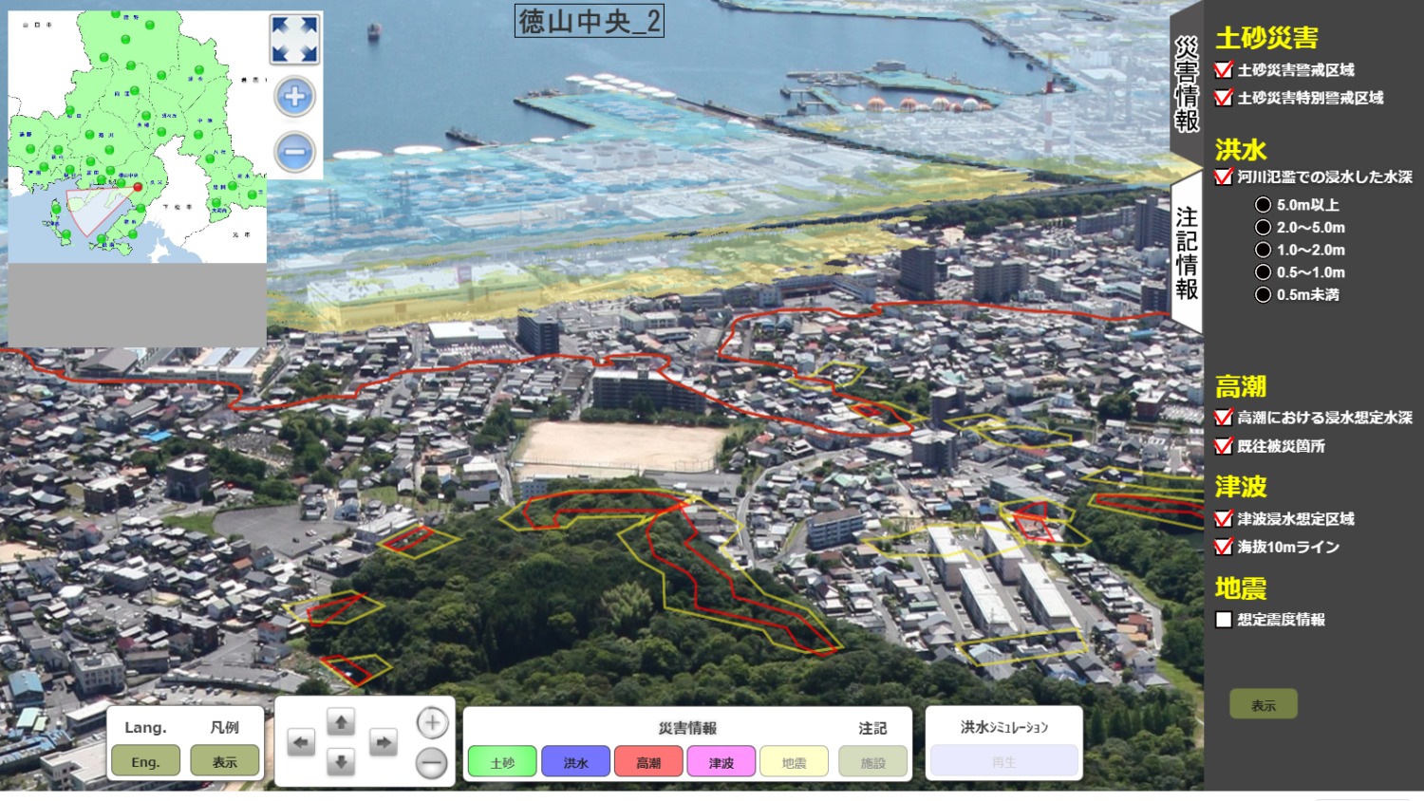This screenshot has height=801, width=1424.
Task: Pan the view down with arrow button
Action: coord(341,761)
